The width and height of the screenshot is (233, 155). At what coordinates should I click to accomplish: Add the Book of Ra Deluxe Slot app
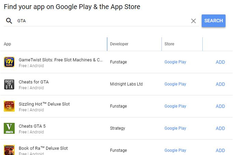(x=220, y=150)
